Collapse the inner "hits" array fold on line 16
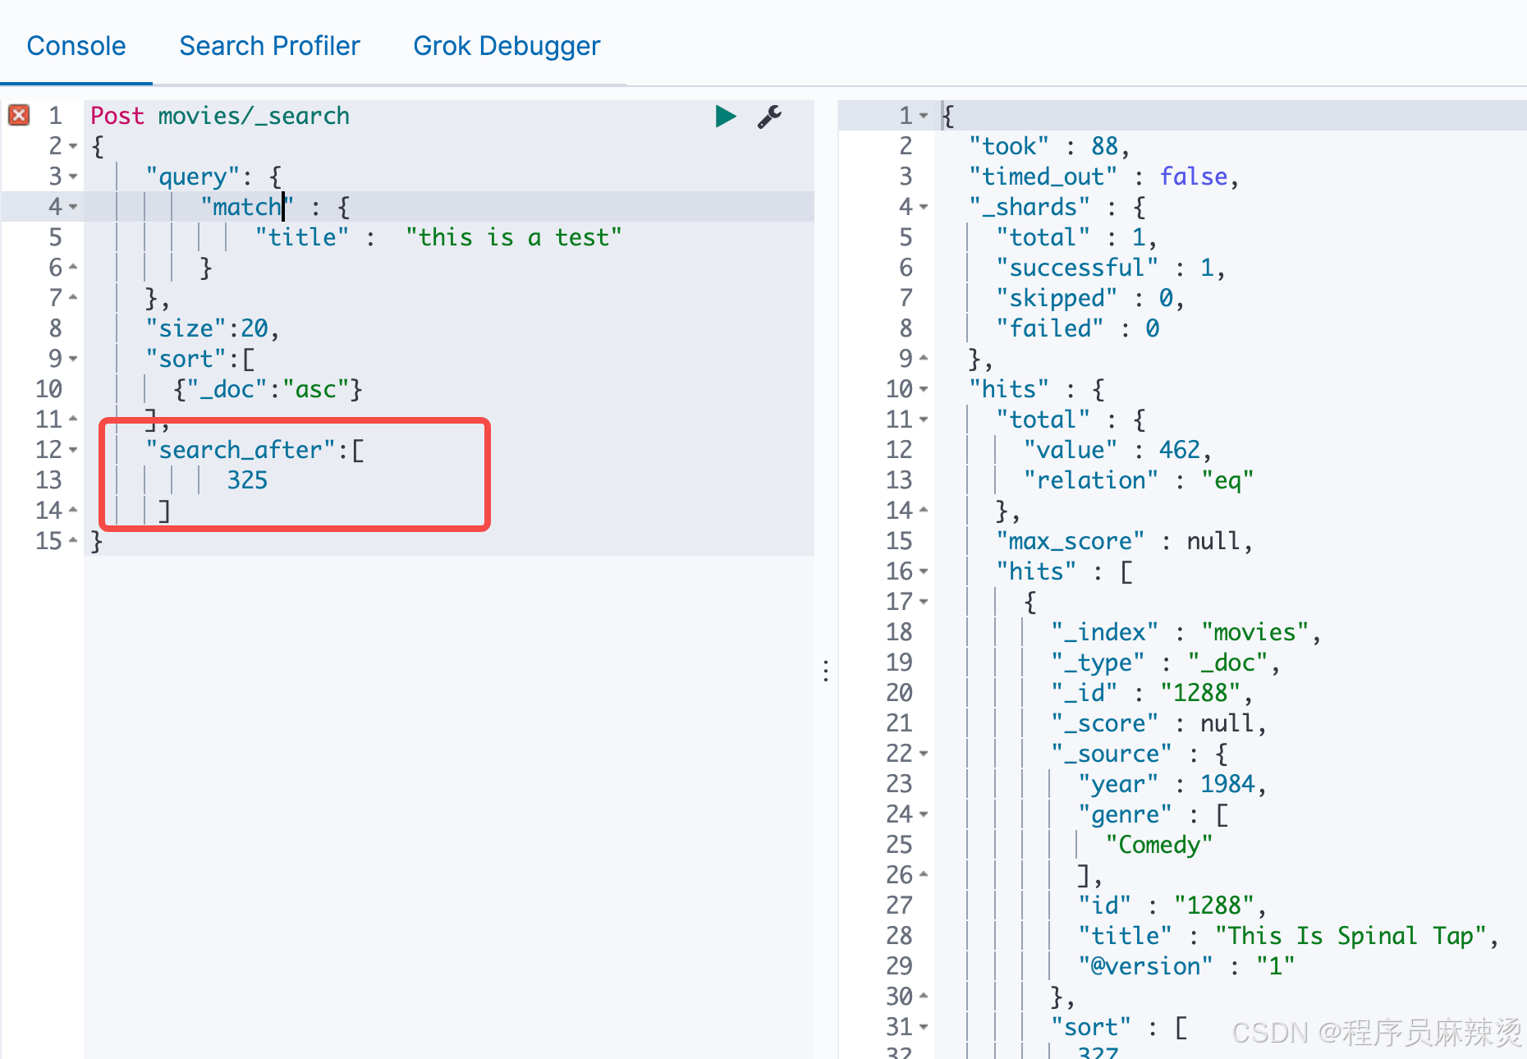 coord(924,571)
